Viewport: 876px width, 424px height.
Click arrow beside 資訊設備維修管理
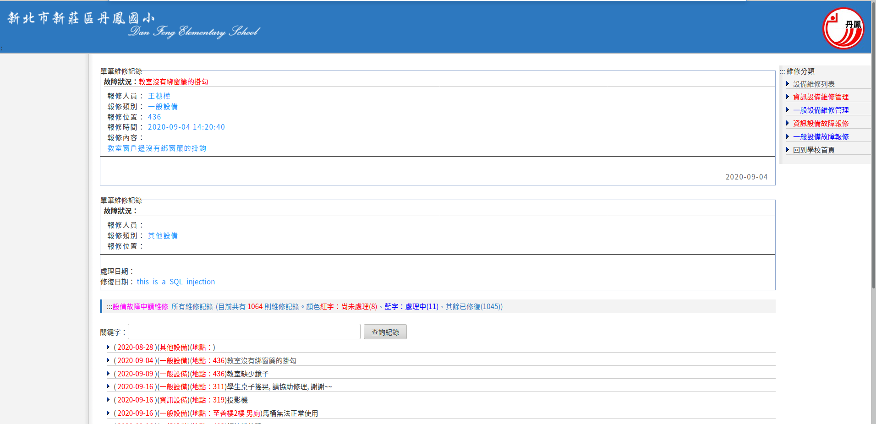point(787,97)
